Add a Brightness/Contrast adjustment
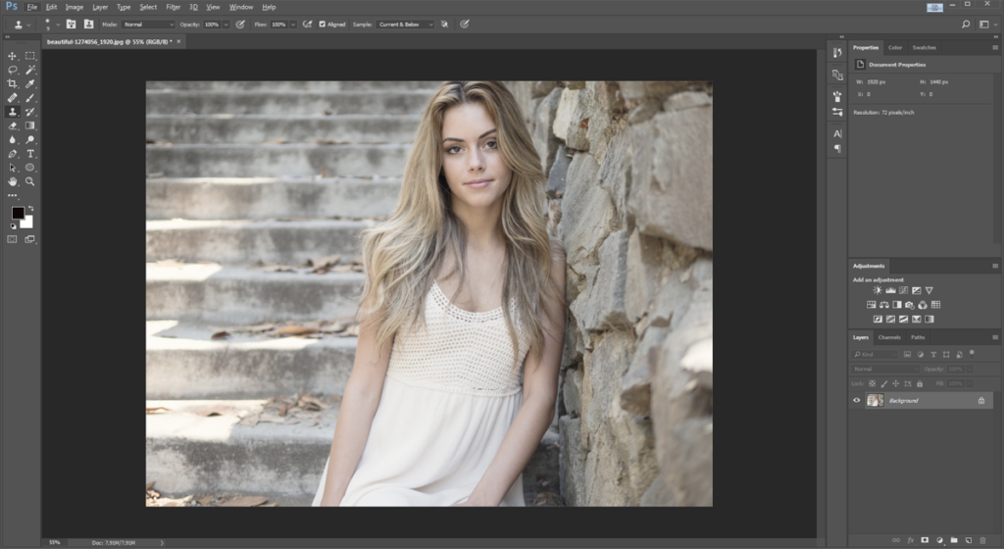This screenshot has height=549, width=1004. point(878,290)
